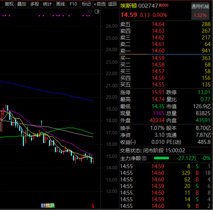Click 主力净额 value -27.12万
Viewport: 213px width, 210px height.
186,158
